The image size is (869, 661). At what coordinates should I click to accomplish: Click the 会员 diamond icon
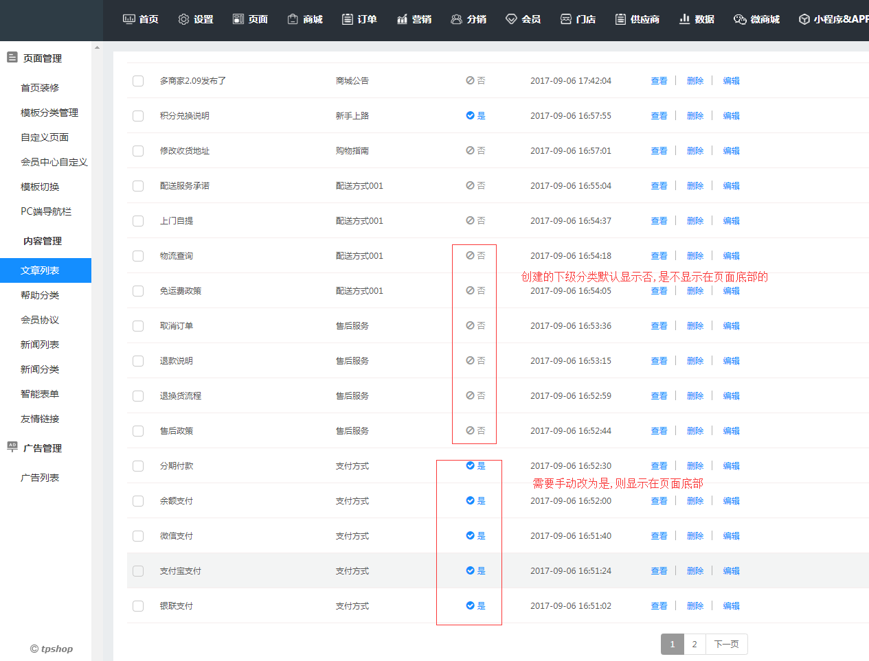point(511,19)
